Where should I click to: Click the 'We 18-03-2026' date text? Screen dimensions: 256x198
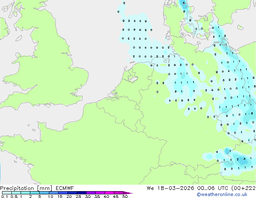[x=170, y=188]
